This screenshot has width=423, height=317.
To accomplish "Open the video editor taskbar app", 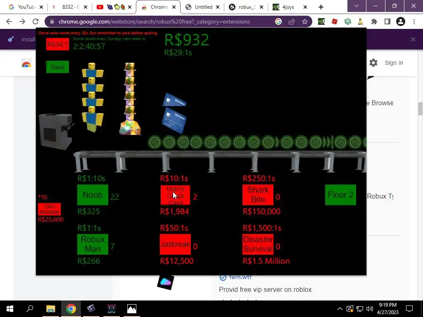I will (x=91, y=309).
